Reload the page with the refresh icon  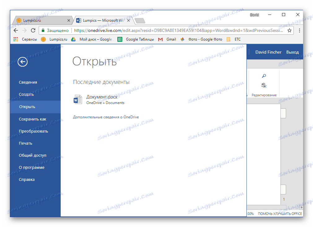pyautogui.click(x=33, y=30)
